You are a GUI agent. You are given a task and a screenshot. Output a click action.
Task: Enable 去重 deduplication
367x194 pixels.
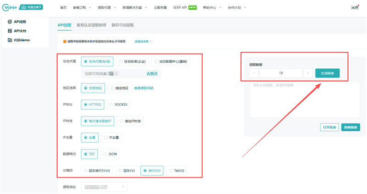pos(89,138)
